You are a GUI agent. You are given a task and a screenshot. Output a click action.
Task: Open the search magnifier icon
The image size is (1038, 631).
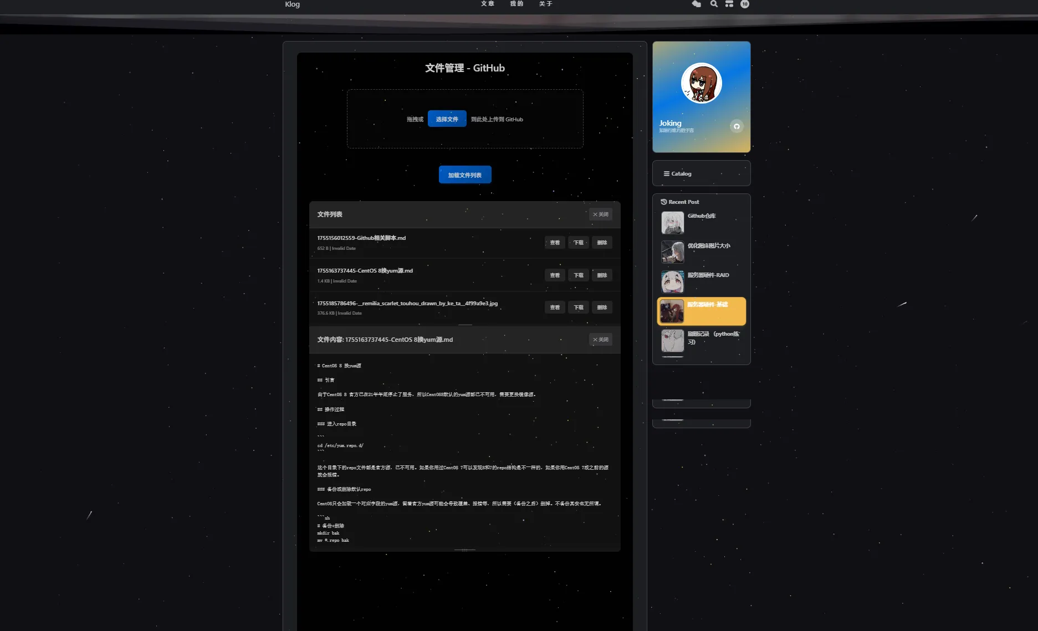714,4
